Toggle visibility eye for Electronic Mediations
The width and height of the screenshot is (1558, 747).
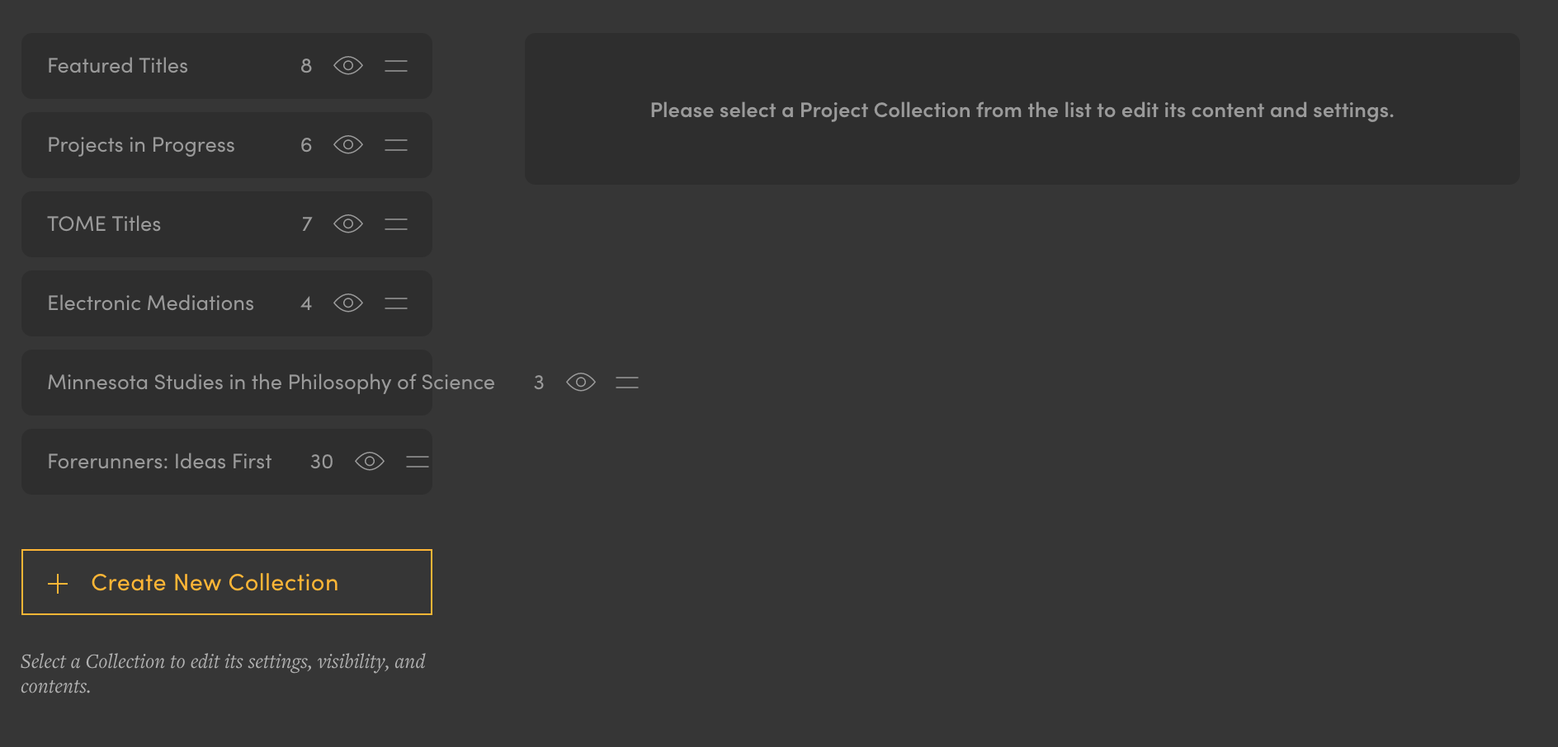click(x=348, y=303)
